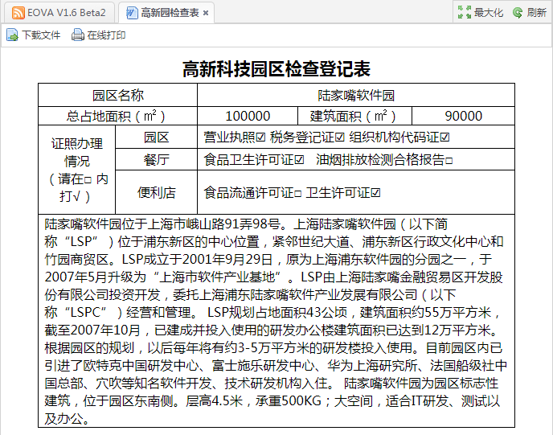The image size is (553, 435).
Task: Toggle the 营业执照 checkbox
Action: click(260, 137)
